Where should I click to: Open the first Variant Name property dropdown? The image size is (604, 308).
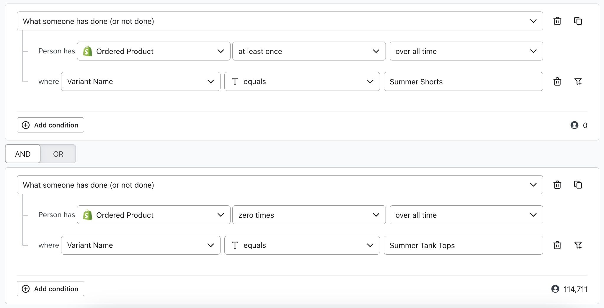(141, 81)
